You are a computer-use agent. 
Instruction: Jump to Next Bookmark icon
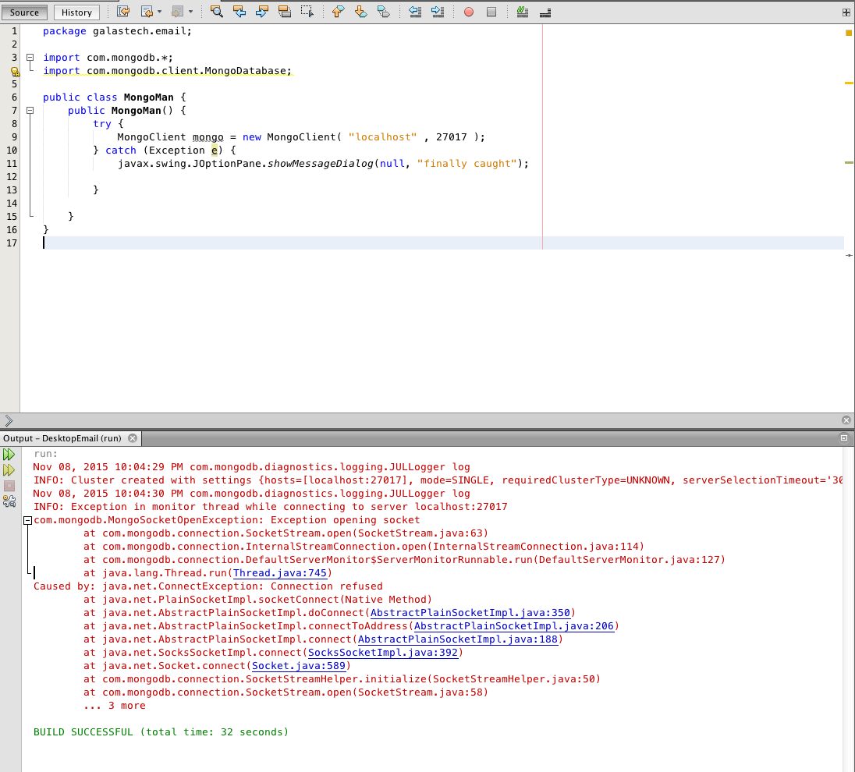tap(360, 12)
